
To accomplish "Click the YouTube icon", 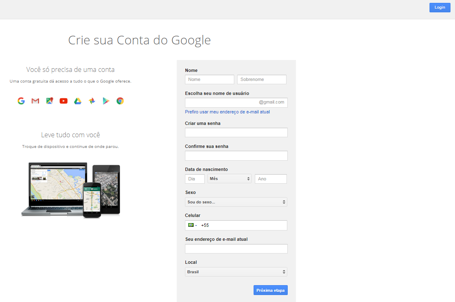I will (64, 101).
